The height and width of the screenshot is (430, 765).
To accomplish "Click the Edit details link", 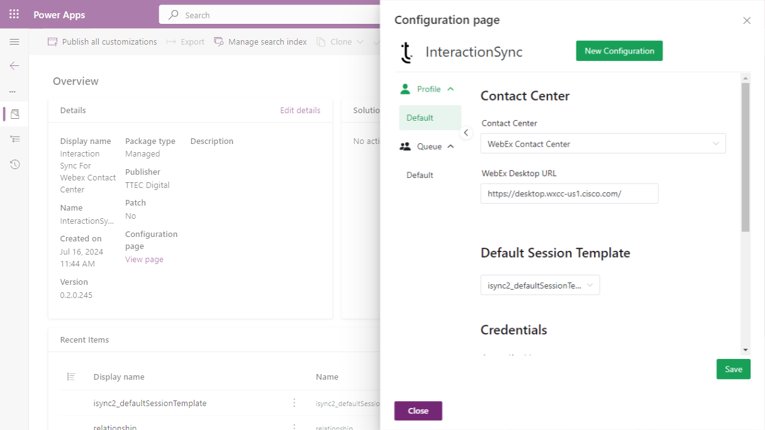I will [x=300, y=110].
